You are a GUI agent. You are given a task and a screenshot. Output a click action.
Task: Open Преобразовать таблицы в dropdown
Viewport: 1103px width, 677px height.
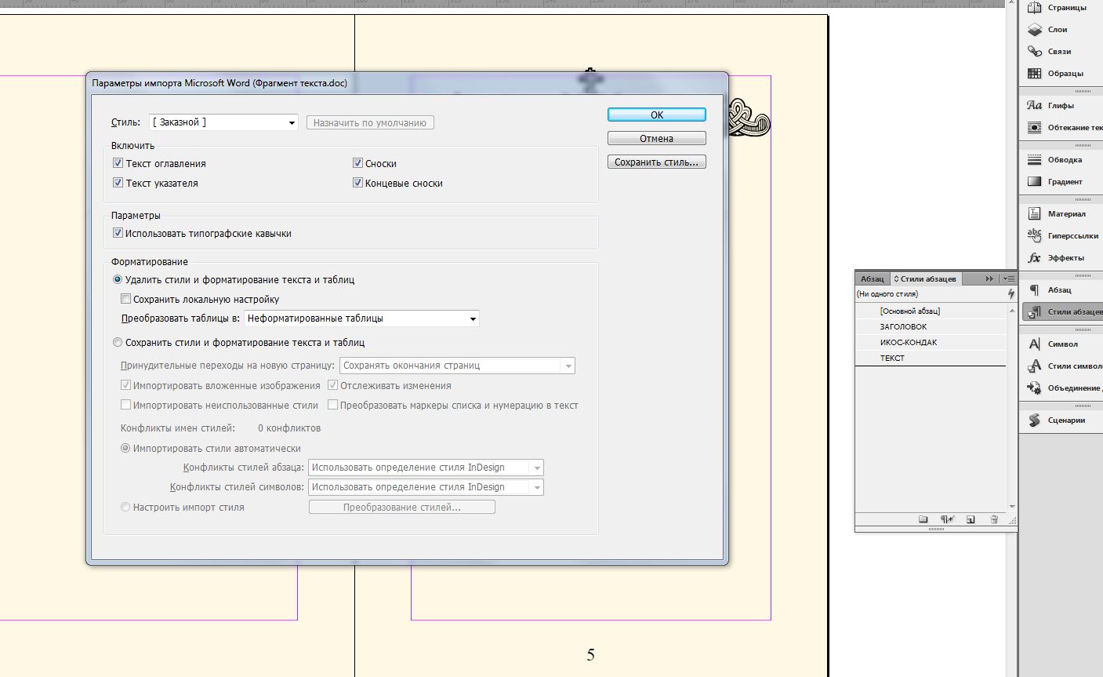coord(361,318)
